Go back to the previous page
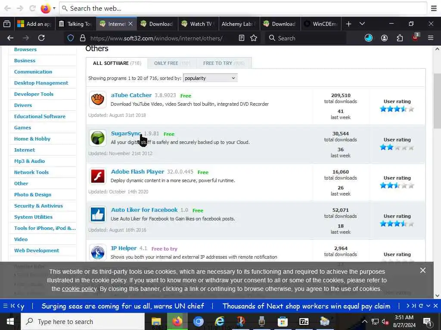The image size is (441, 330). pos(10,38)
